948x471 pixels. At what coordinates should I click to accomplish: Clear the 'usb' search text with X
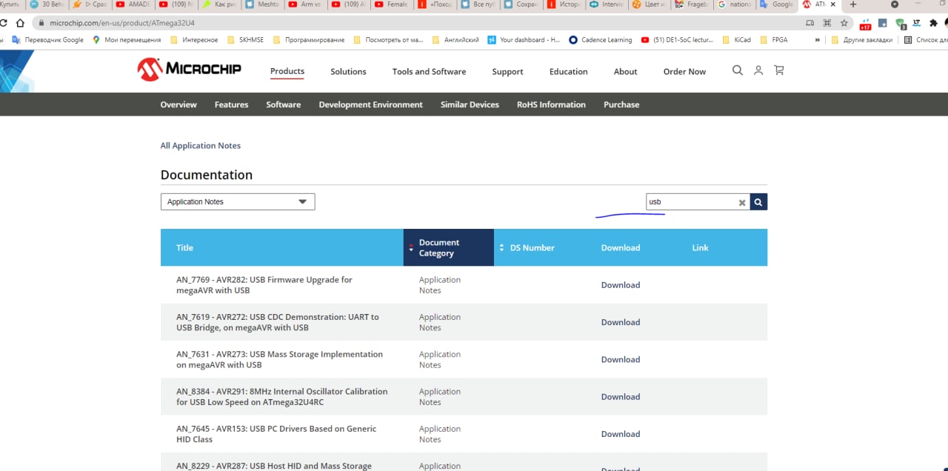(x=742, y=202)
